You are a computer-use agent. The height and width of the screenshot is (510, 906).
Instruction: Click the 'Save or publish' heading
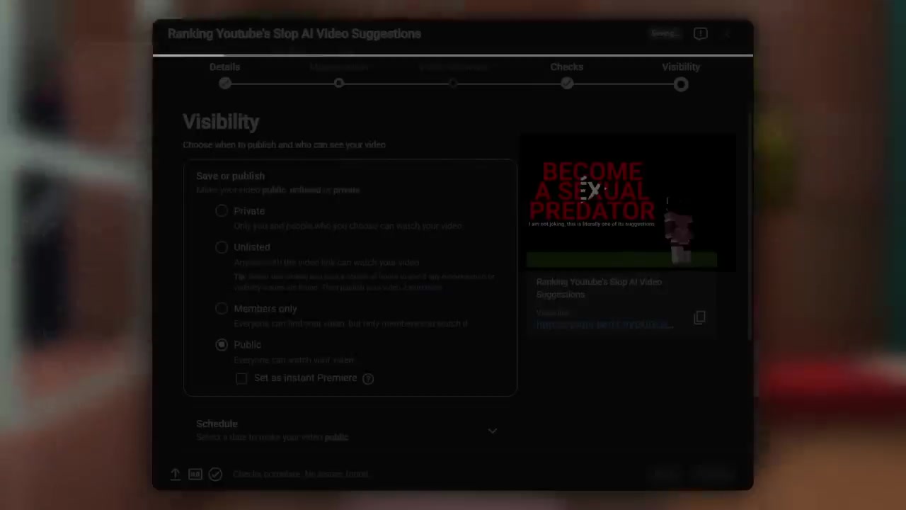(x=230, y=176)
